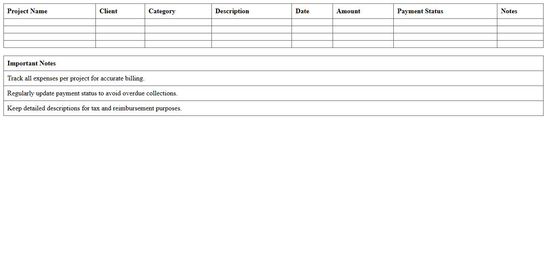Click the Category column header
This screenshot has width=547, height=278.
tap(162, 11)
